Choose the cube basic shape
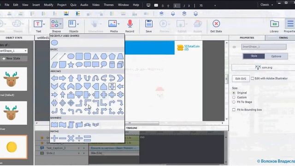 tap(120, 65)
